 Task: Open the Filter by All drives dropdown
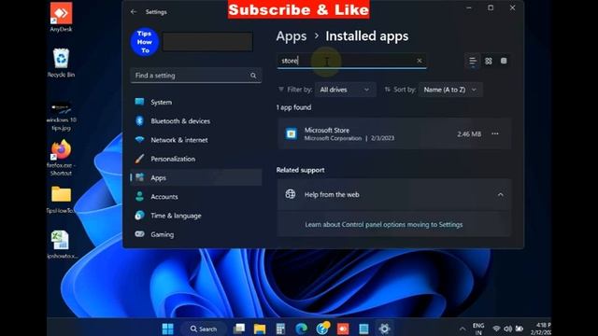pos(345,90)
